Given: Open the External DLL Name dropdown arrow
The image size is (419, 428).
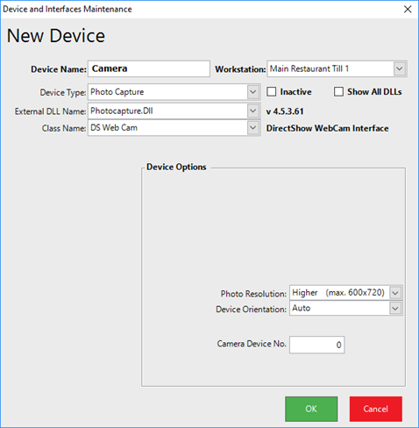Looking at the screenshot, I should coord(253,111).
